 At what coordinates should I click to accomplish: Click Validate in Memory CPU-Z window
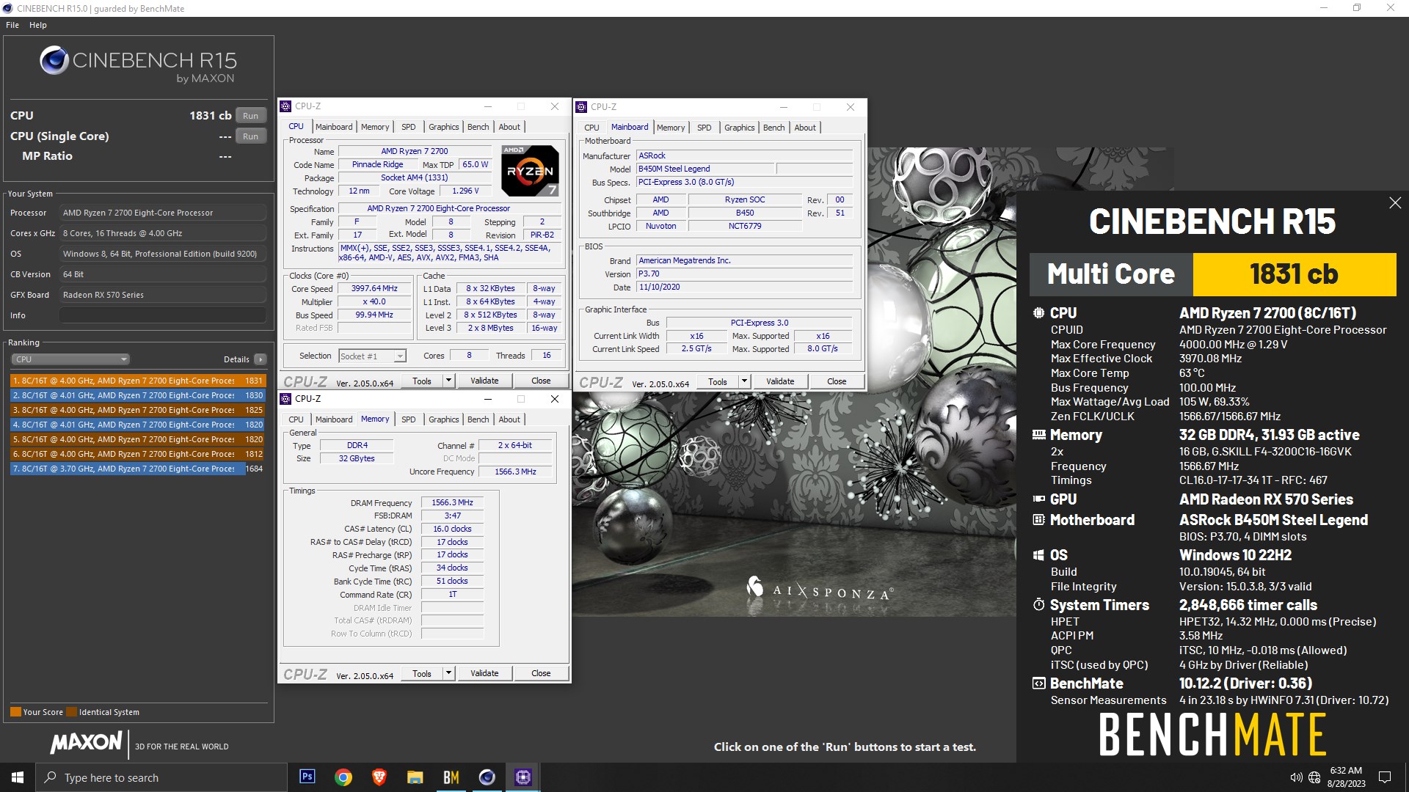click(484, 673)
